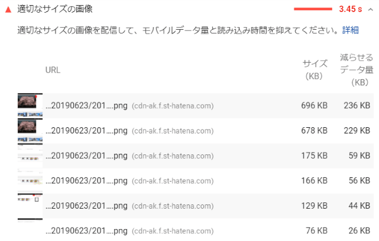Open the png URL in the 175 KB row

click(87, 156)
